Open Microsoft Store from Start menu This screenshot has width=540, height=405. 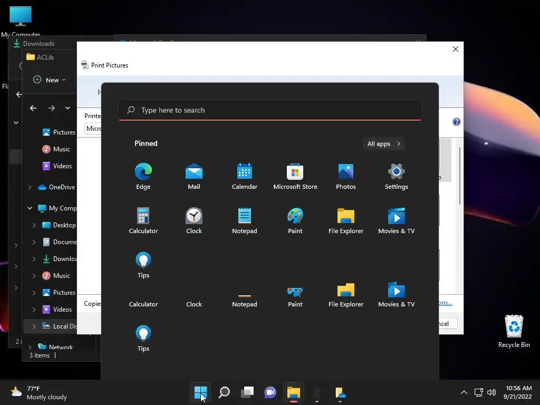pos(295,176)
